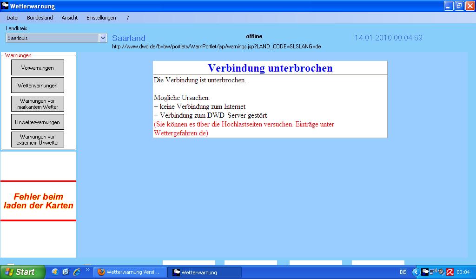Expand the quick launch overflow chevron
Image resolution: width=476 pixels, height=279 pixels.
pyautogui.click(x=88, y=270)
